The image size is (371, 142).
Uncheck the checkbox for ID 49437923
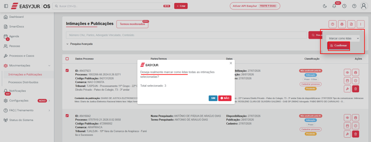pyautogui.click(x=67, y=70)
